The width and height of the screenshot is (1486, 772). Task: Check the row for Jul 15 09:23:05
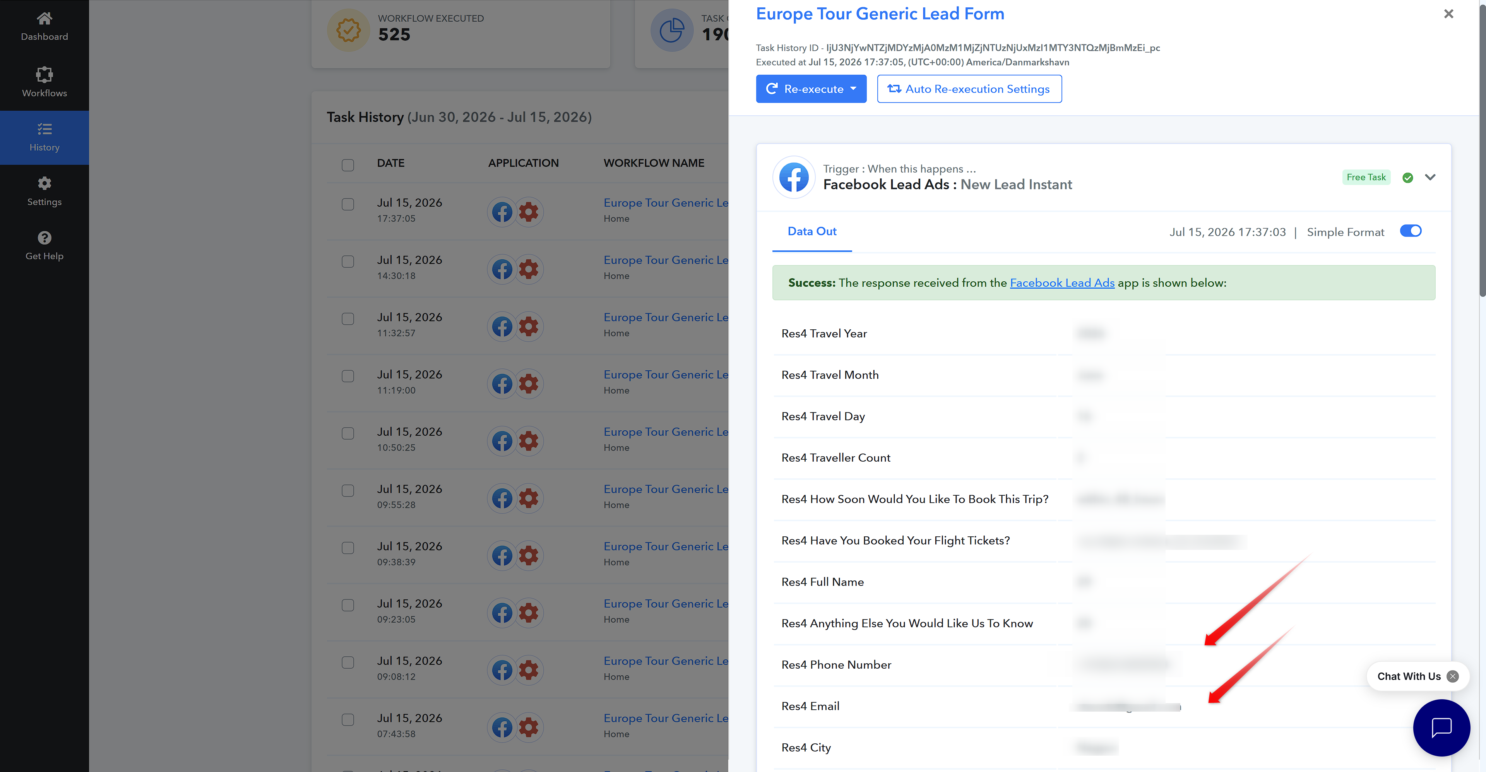click(348, 605)
